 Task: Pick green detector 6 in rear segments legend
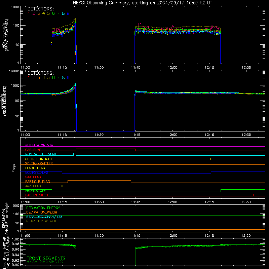point(53,78)
